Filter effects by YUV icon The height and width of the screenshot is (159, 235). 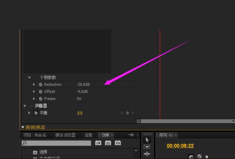(117, 143)
